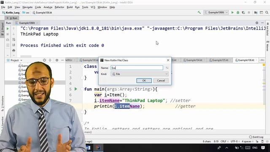Open the Ant Build side tool window
Screen dimensions: 270x152
pyautogui.click(x=267, y=29)
